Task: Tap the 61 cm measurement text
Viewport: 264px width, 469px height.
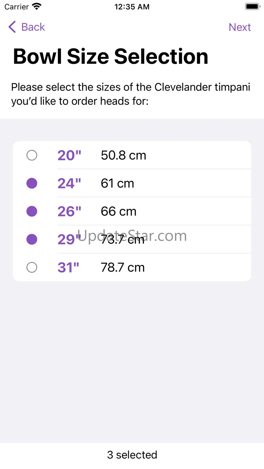Action: tap(117, 184)
